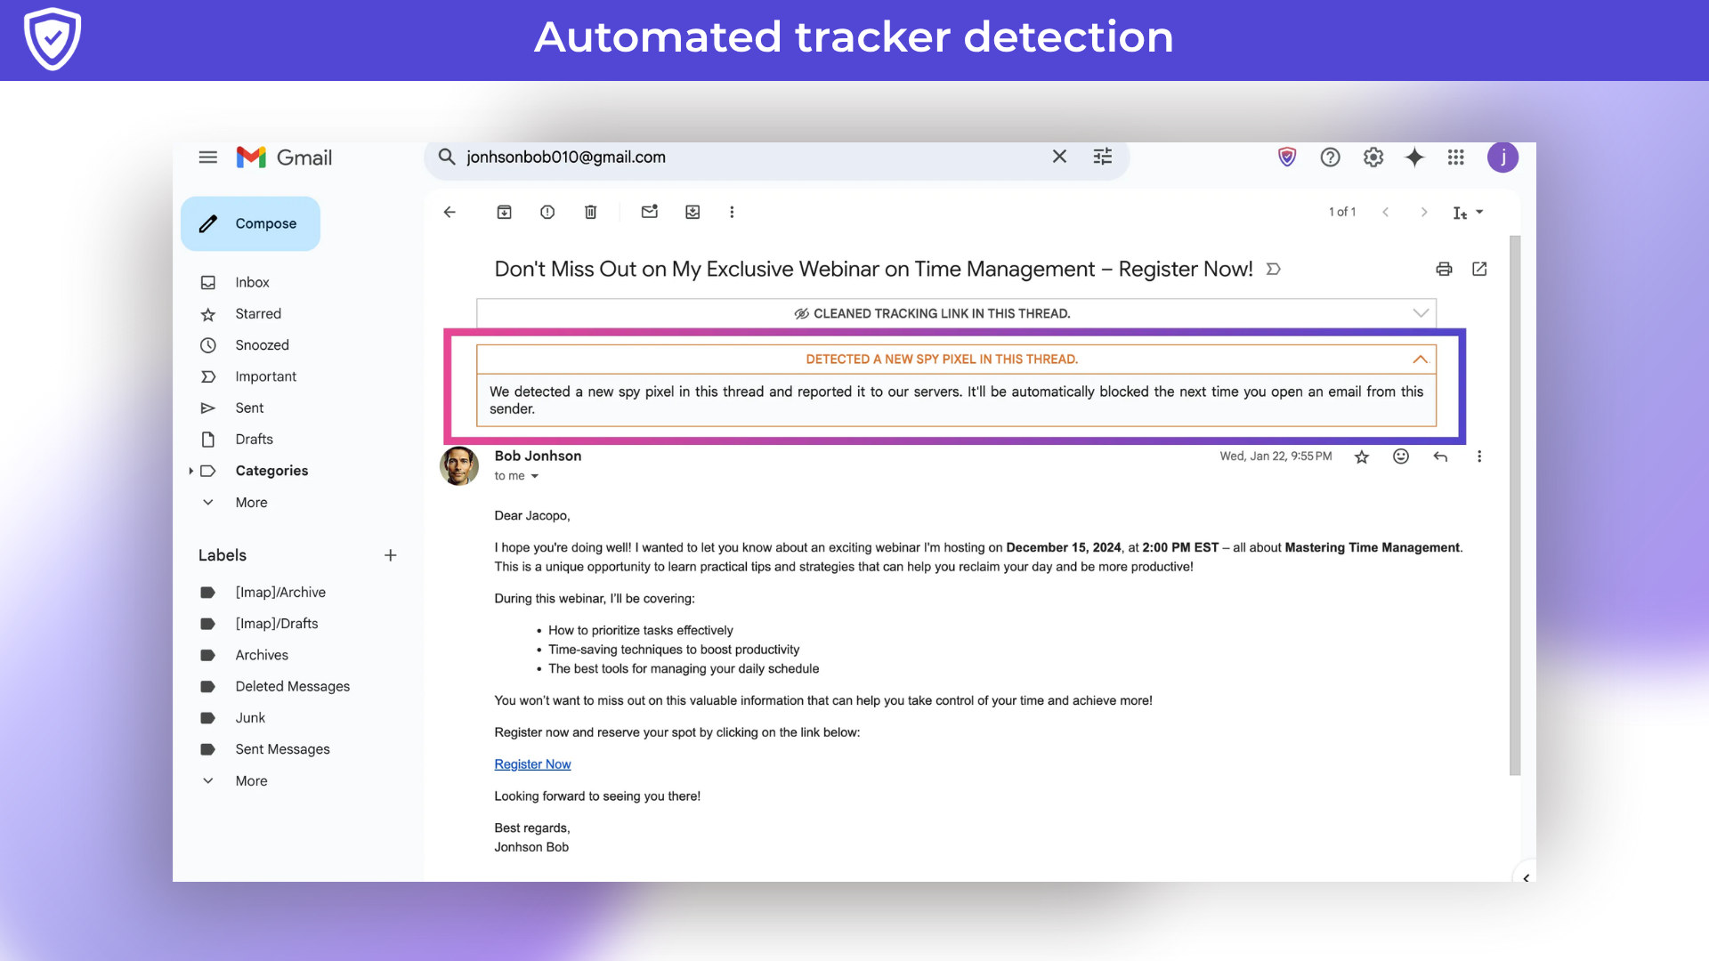Open the Drafts folder
This screenshot has width=1709, height=961.
coord(254,439)
